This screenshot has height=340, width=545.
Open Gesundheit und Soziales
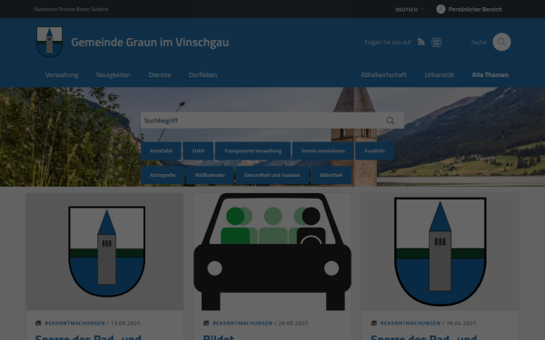pos(272,175)
